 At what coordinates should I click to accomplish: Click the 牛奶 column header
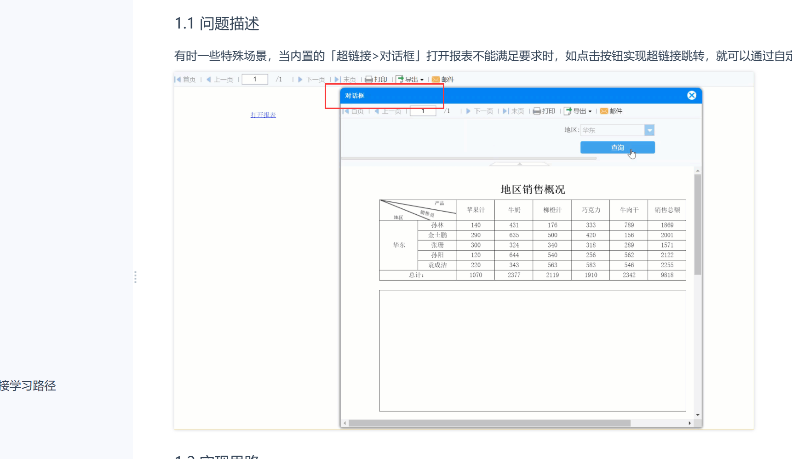(x=514, y=210)
